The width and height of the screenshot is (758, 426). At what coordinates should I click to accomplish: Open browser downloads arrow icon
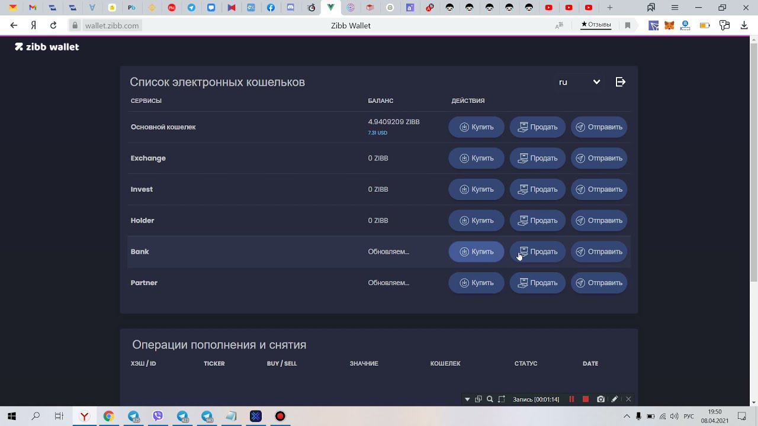coord(744,25)
